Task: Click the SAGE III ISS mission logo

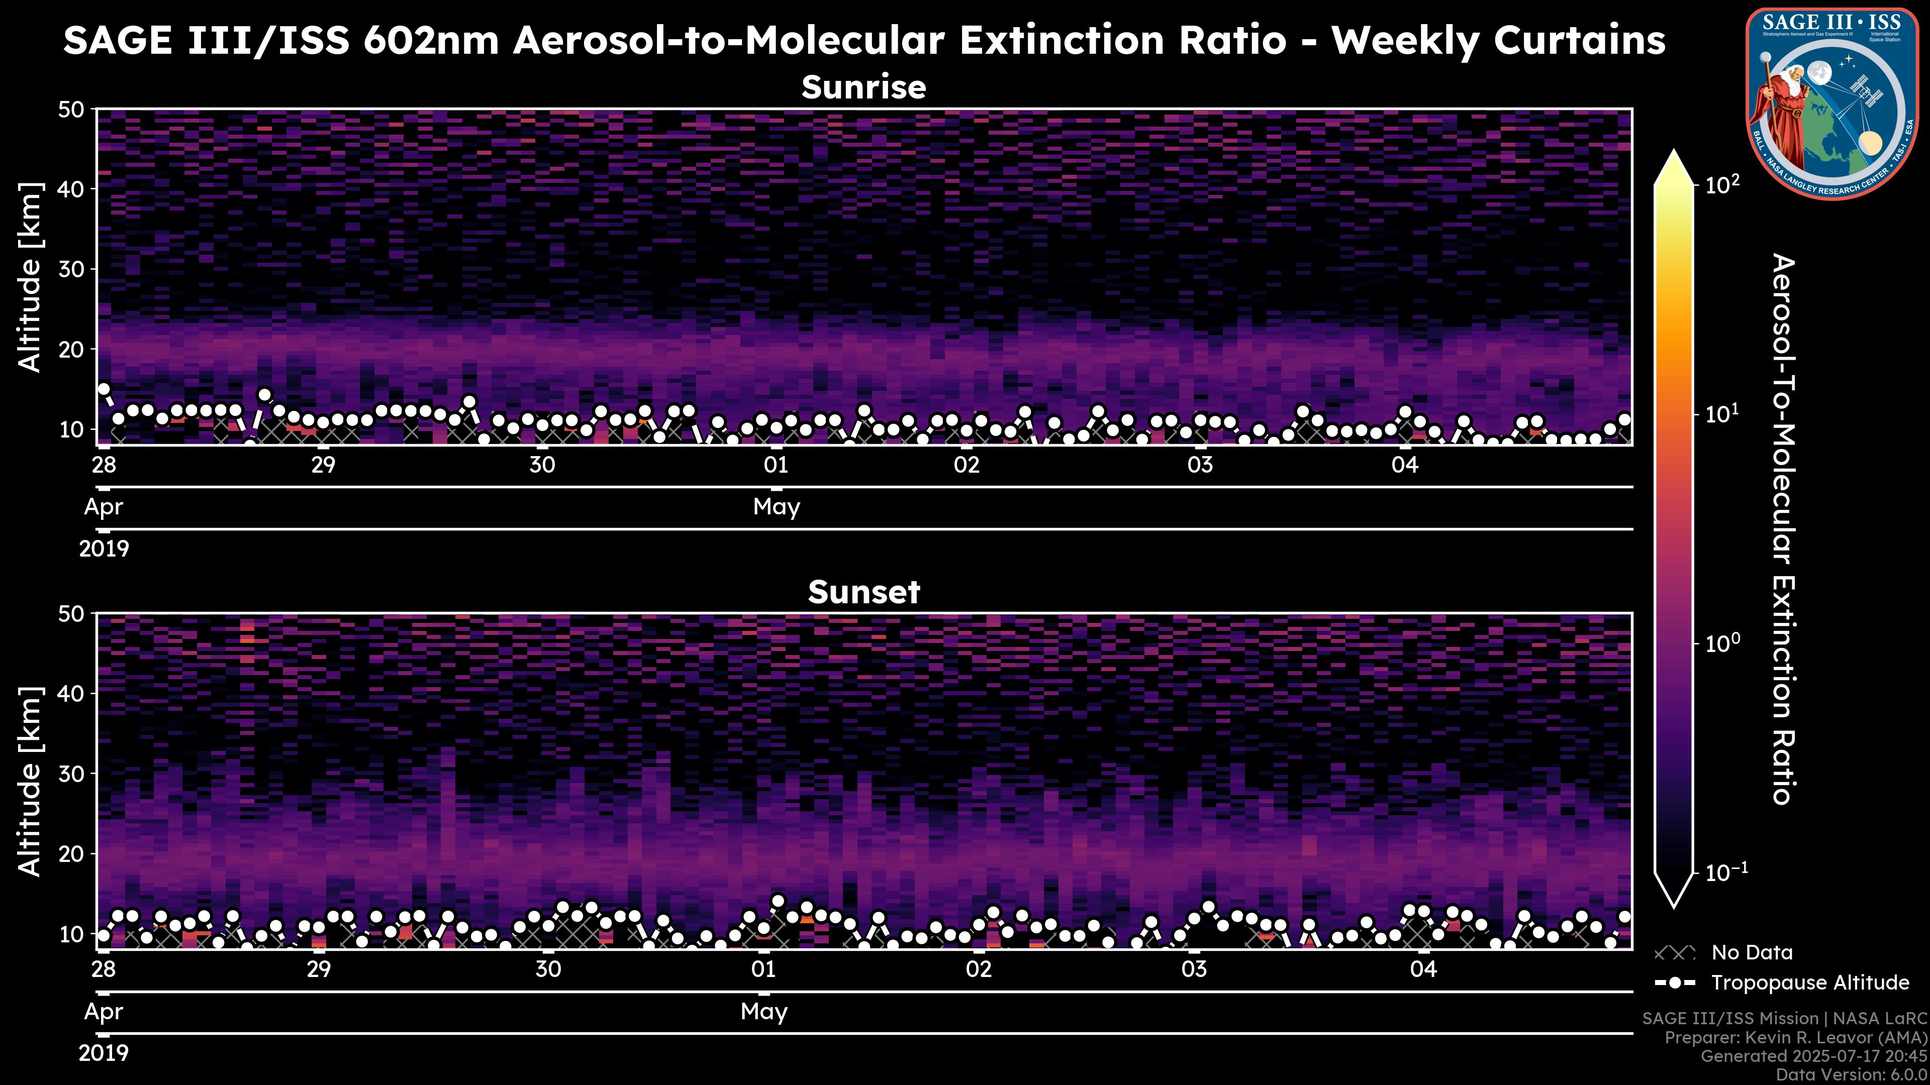Action: [1832, 102]
